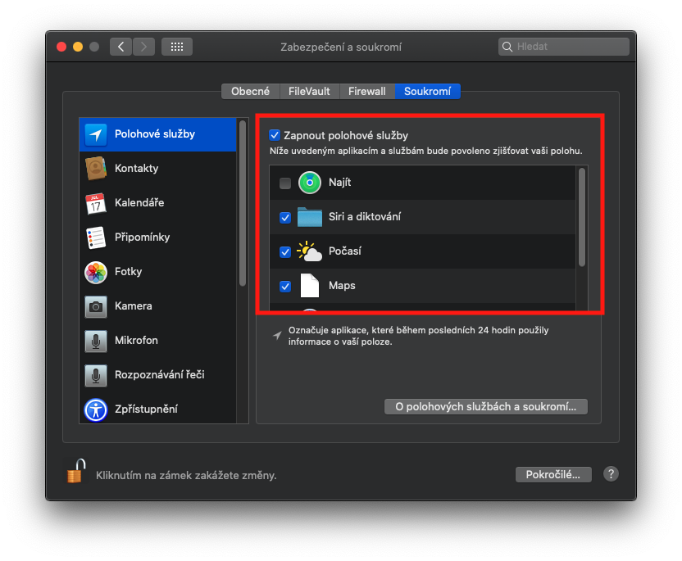The height and width of the screenshot is (561, 682).
Task: Switch to the FileVault tab
Action: tap(309, 91)
